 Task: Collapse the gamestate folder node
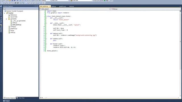click(x=7, y=19)
